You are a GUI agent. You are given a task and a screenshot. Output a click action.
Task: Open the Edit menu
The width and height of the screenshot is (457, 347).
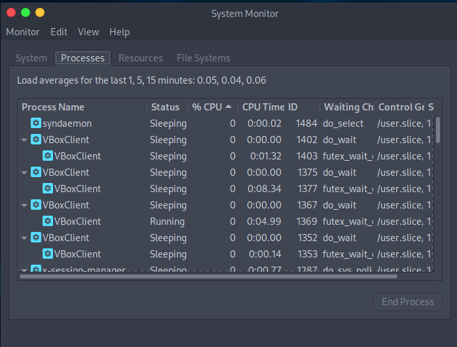click(59, 32)
